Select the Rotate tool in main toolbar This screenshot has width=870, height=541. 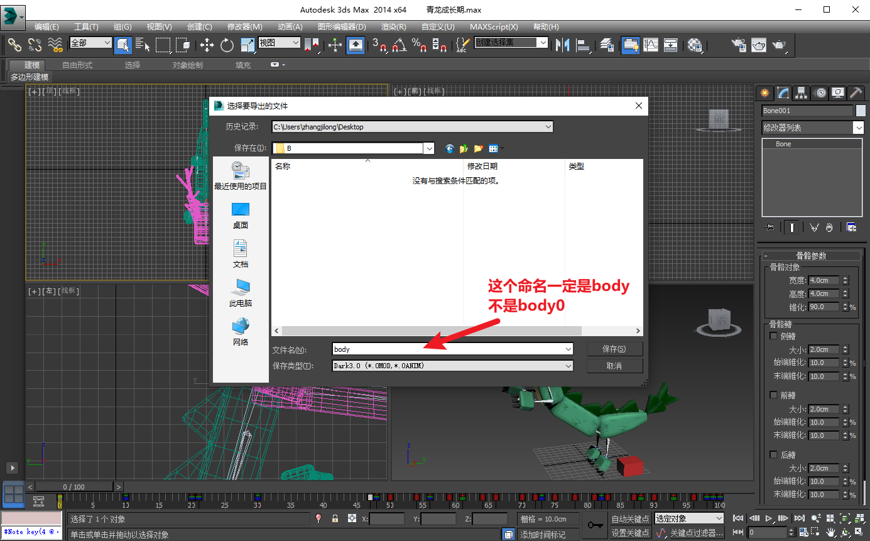(227, 45)
